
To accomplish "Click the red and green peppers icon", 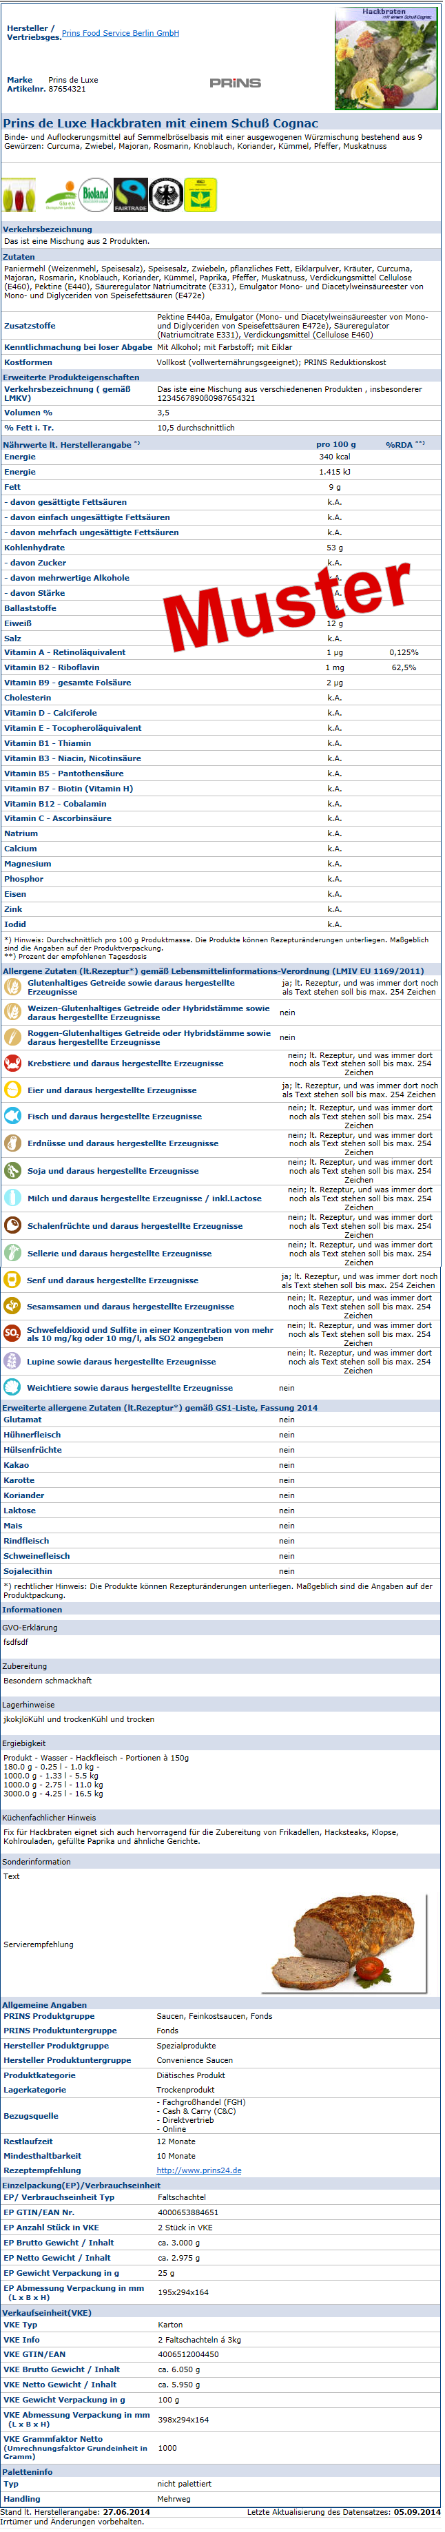I will click(x=19, y=195).
